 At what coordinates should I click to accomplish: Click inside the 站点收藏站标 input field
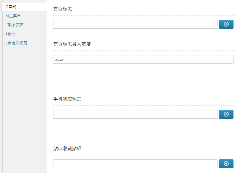point(135,164)
